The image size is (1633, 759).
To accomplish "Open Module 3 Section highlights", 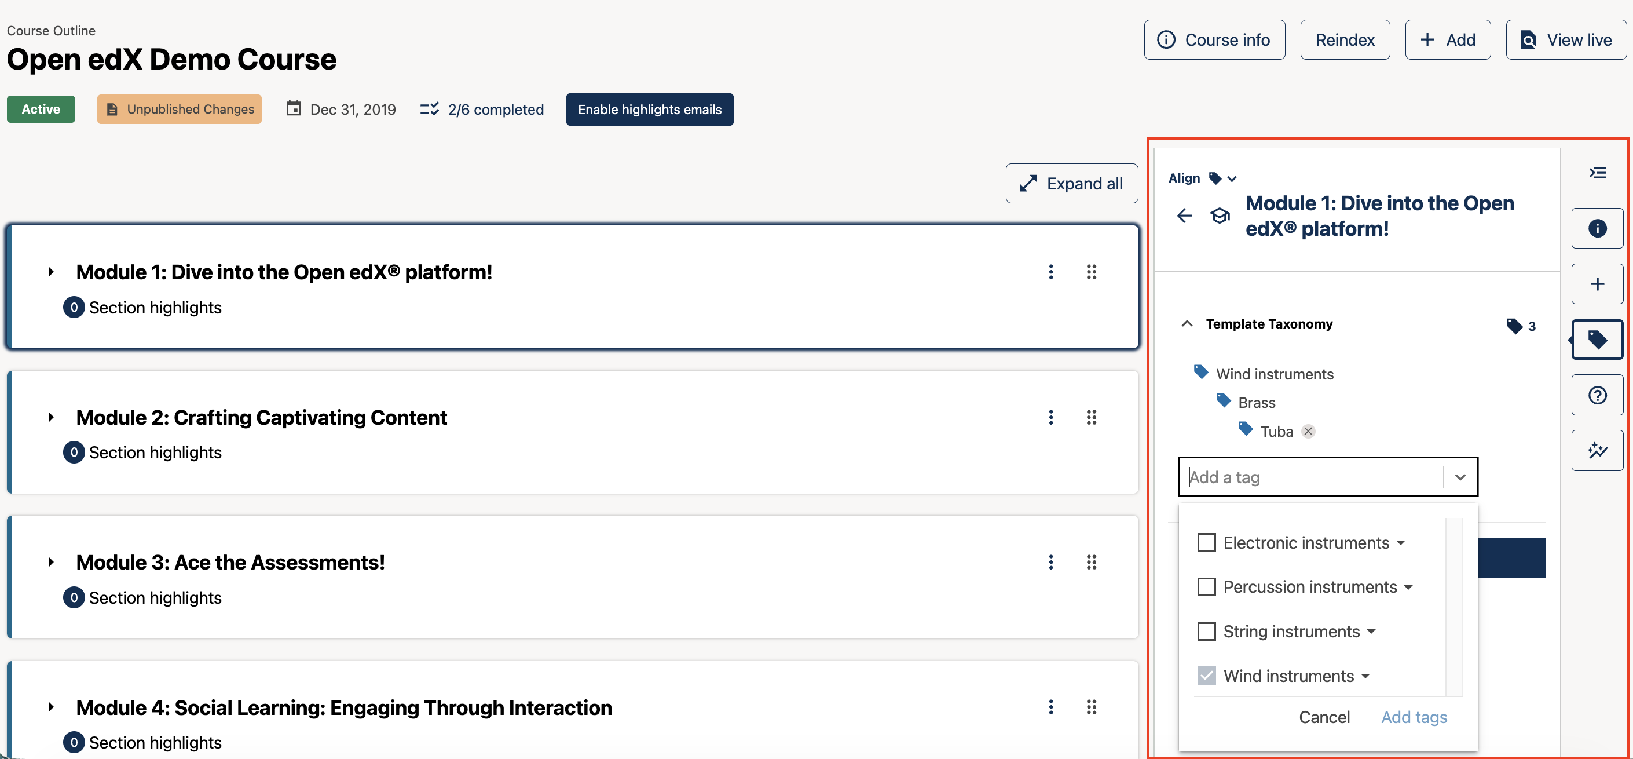I will click(x=142, y=598).
